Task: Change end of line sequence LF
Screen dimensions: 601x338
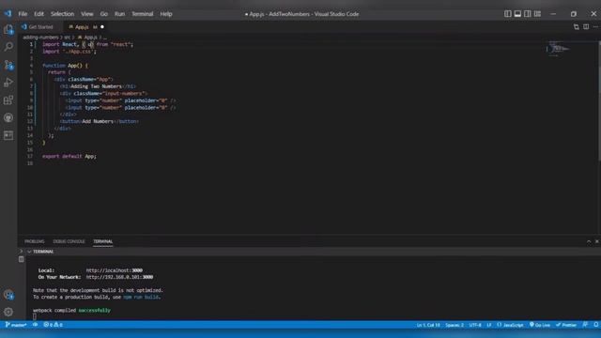Action: pyautogui.click(x=488, y=325)
